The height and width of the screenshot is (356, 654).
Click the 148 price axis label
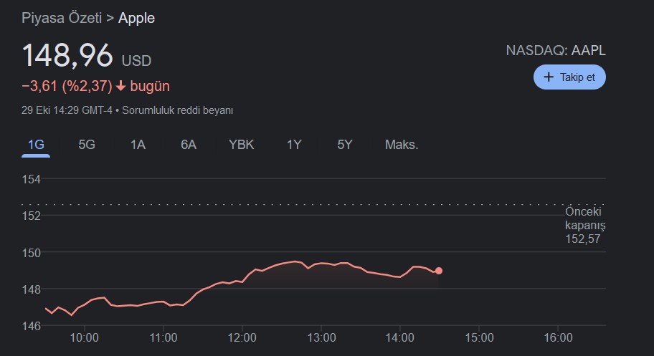[32, 289]
